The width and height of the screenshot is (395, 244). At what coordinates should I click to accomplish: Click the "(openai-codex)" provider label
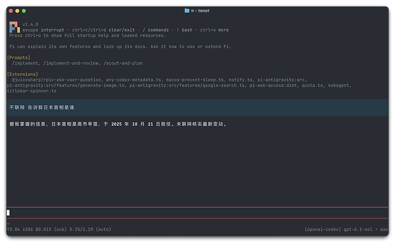(x=323, y=229)
